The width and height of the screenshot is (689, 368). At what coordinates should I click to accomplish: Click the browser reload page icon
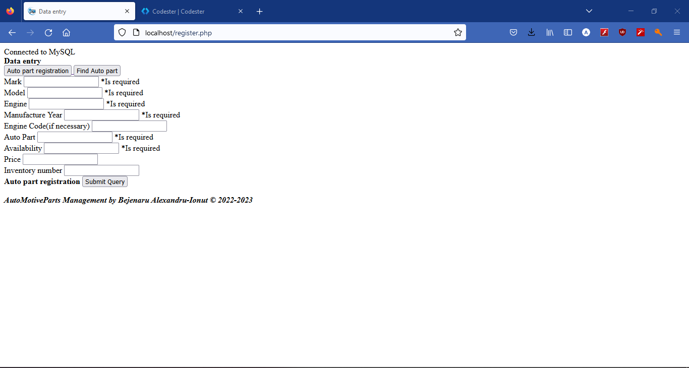coord(48,33)
